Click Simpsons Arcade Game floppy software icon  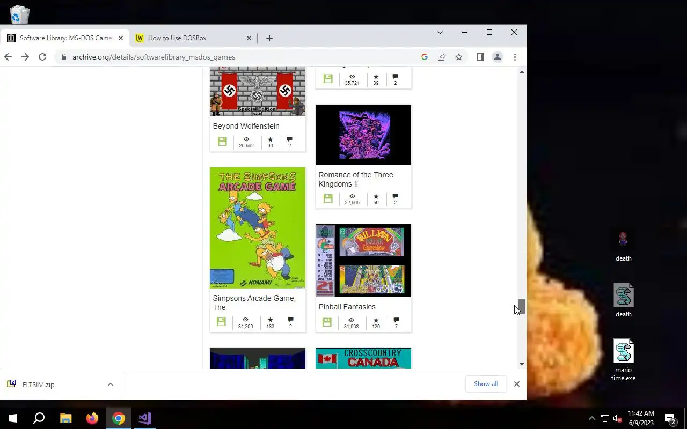point(221,322)
